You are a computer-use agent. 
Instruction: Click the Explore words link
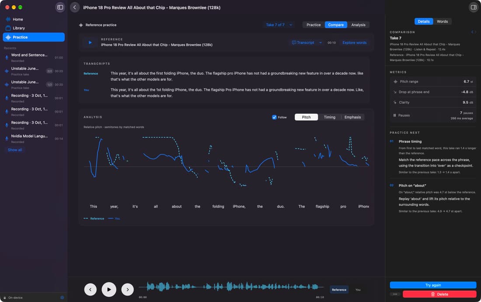tap(354, 42)
